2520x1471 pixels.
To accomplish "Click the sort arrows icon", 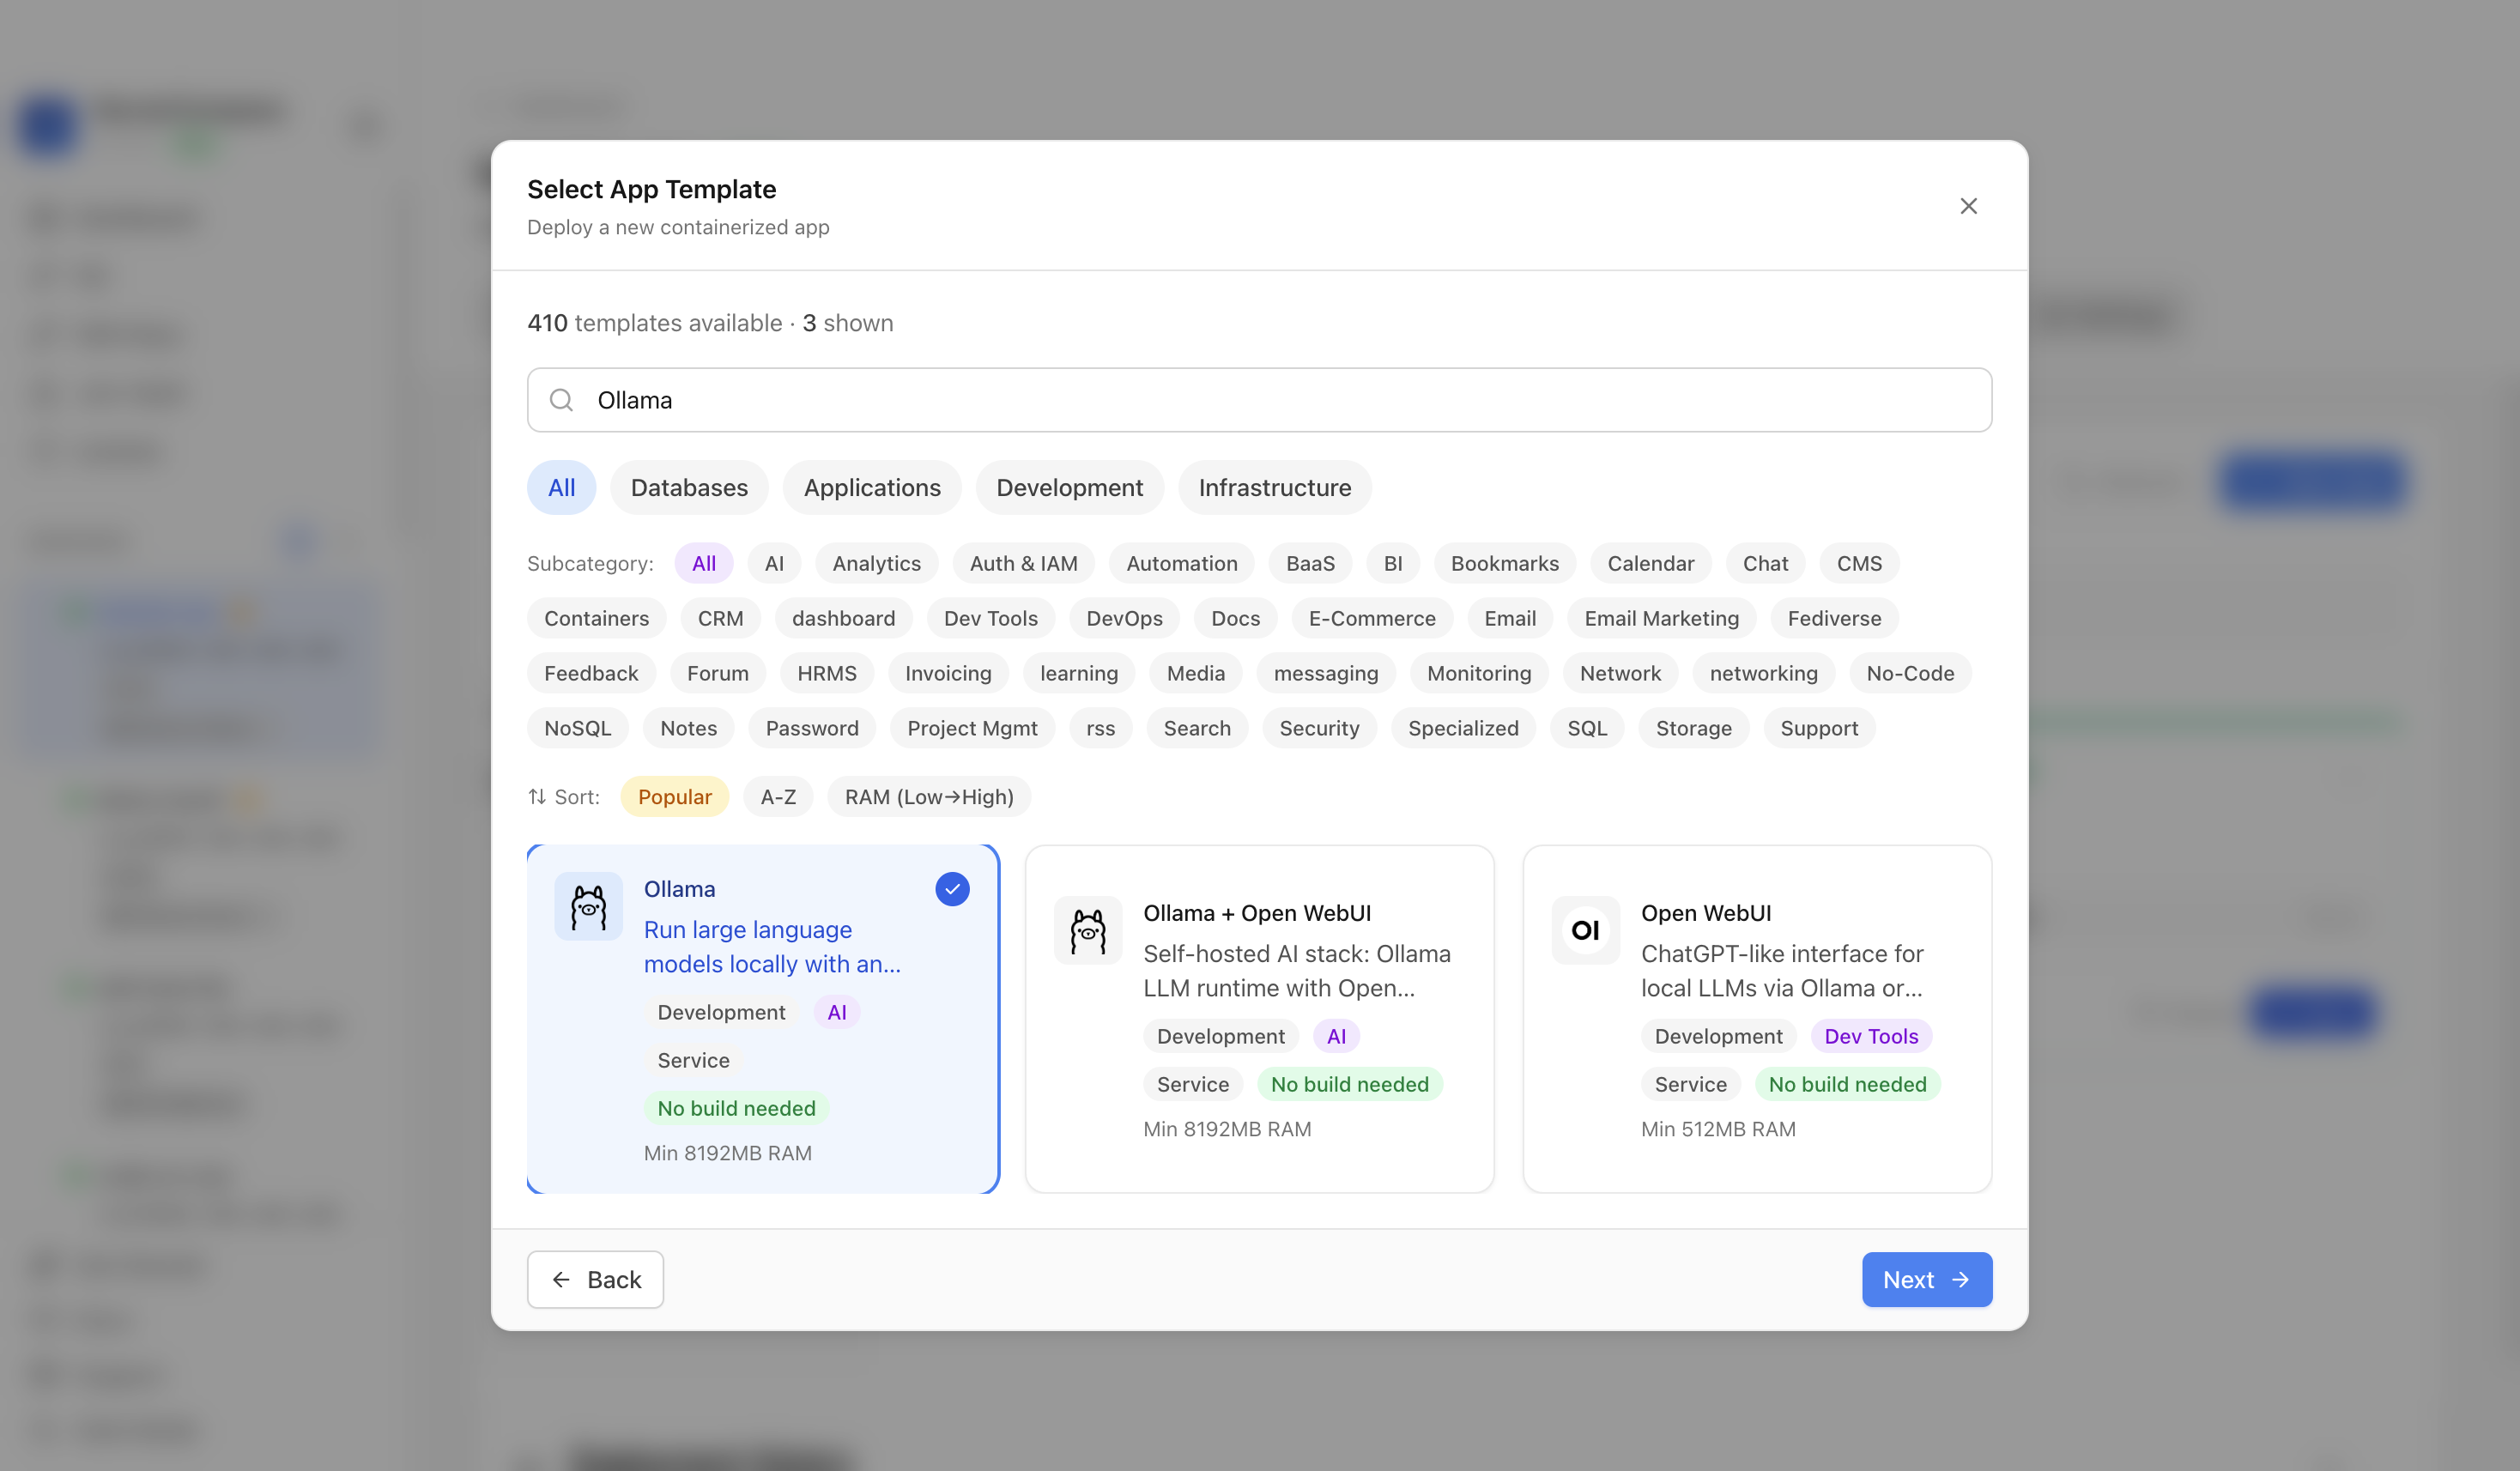I will (537, 797).
